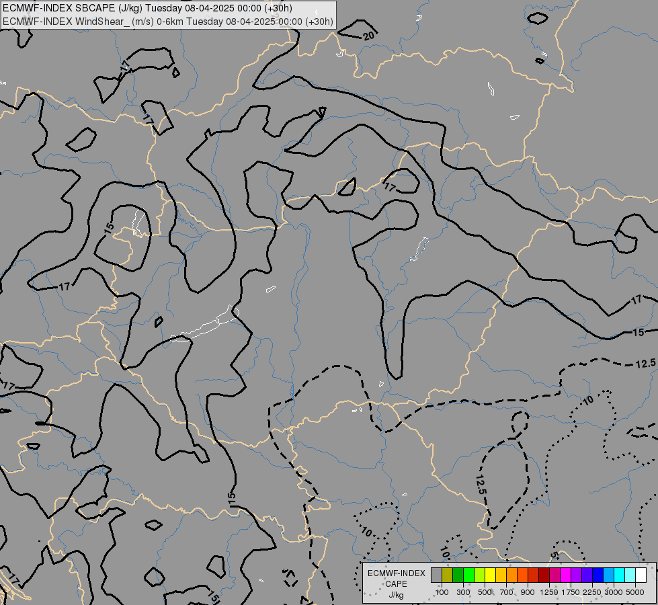Click the legend value 1750
The image size is (658, 605).
tap(571, 592)
